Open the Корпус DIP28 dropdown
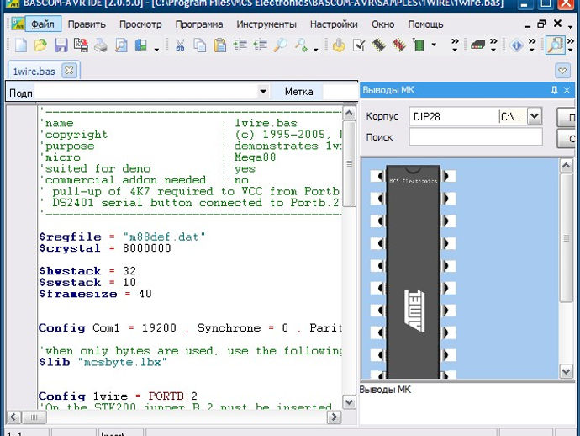 pyautogui.click(x=534, y=116)
